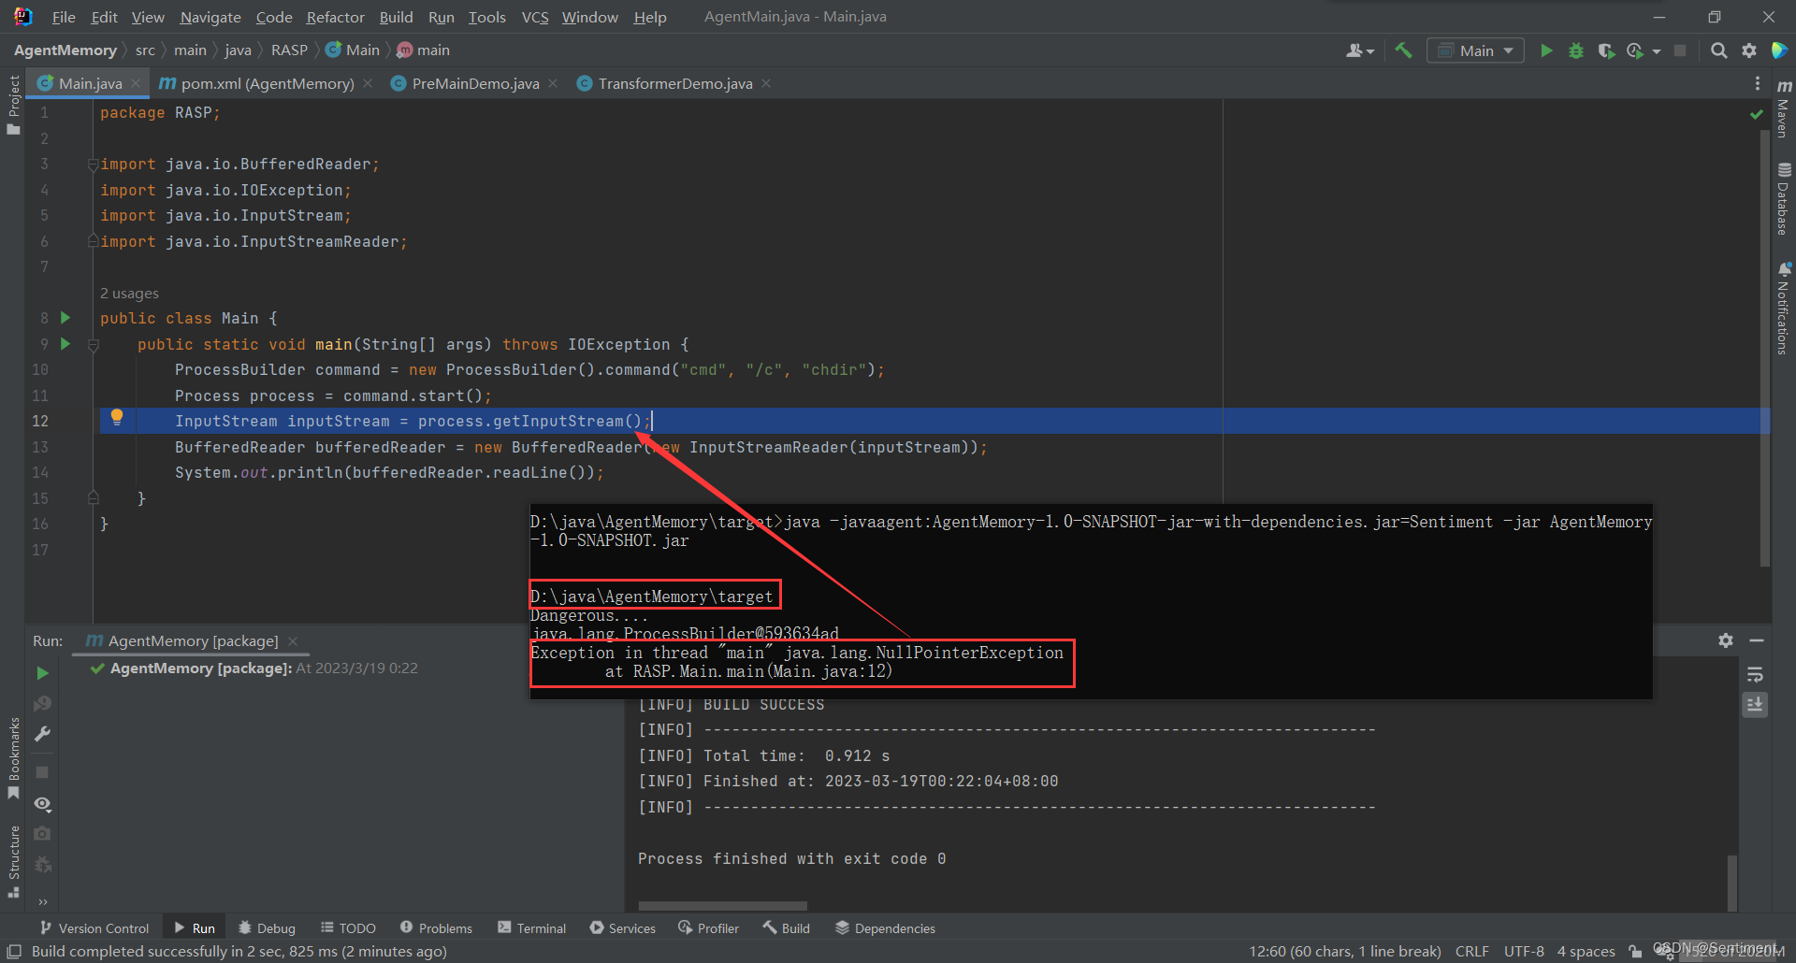This screenshot has width=1796, height=963.
Task: Open Project tool window sidebar
Action: pyautogui.click(x=13, y=105)
